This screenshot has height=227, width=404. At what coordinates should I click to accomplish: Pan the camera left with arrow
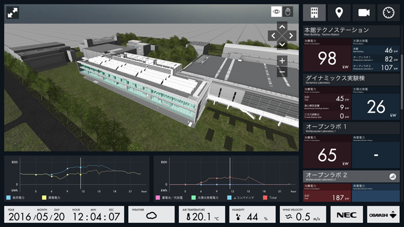coord(273,36)
